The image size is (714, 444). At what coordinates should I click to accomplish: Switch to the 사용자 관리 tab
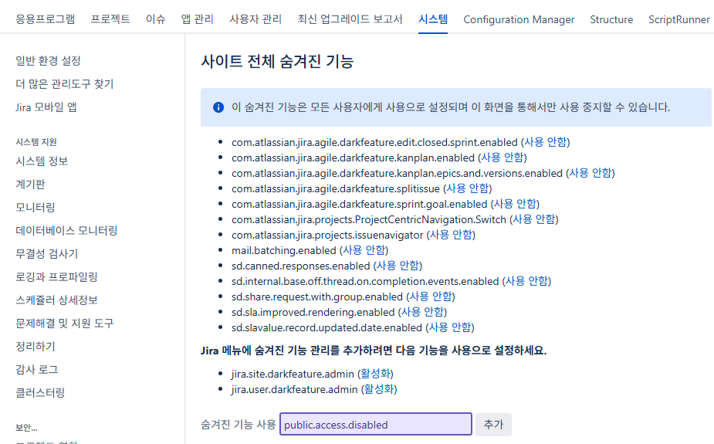point(255,19)
